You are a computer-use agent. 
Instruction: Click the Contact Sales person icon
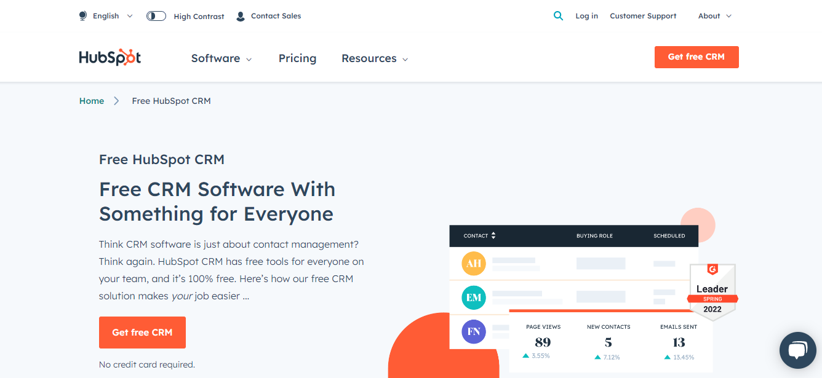[241, 17]
